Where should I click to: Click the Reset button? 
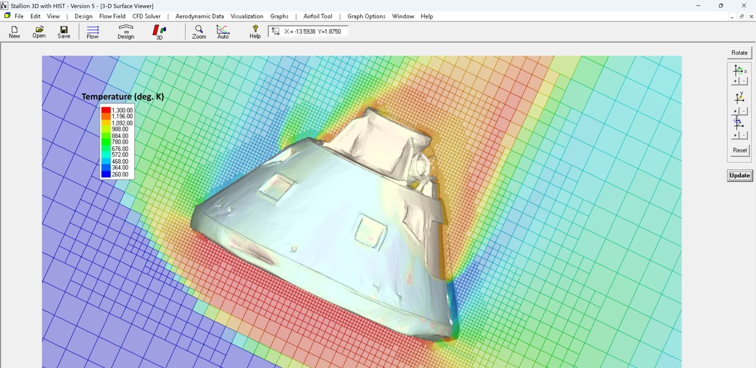(x=740, y=150)
